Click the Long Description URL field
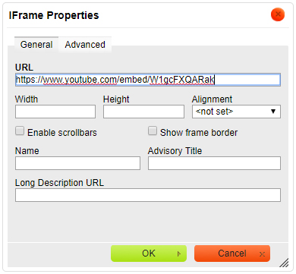Screen dimensions: 296x274 click(148, 195)
